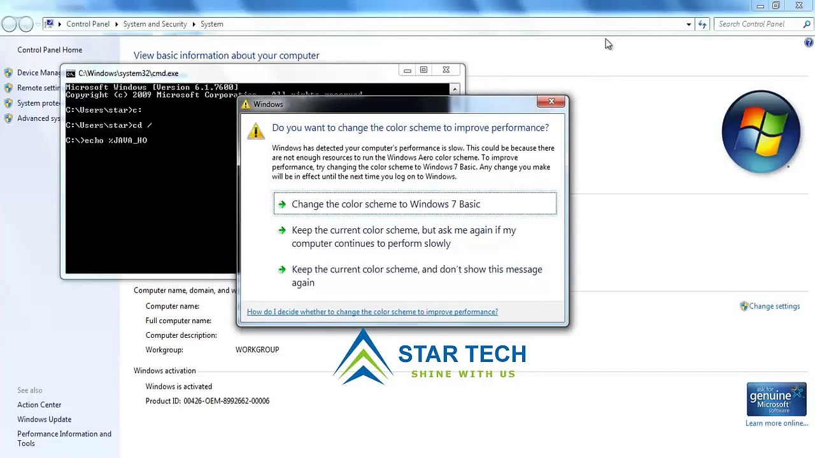The width and height of the screenshot is (815, 458).
Task: Choose Change the color scheme to Windows 7 Basic
Action: [415, 204]
